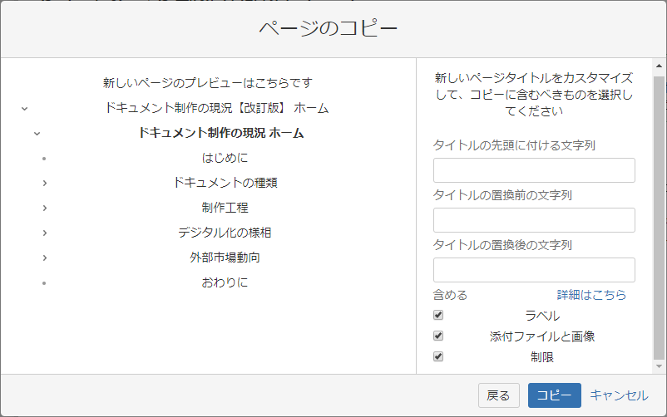Toggle the 添付ファイルと画像 checkbox
Screen dimensions: 667x417
coord(438,336)
